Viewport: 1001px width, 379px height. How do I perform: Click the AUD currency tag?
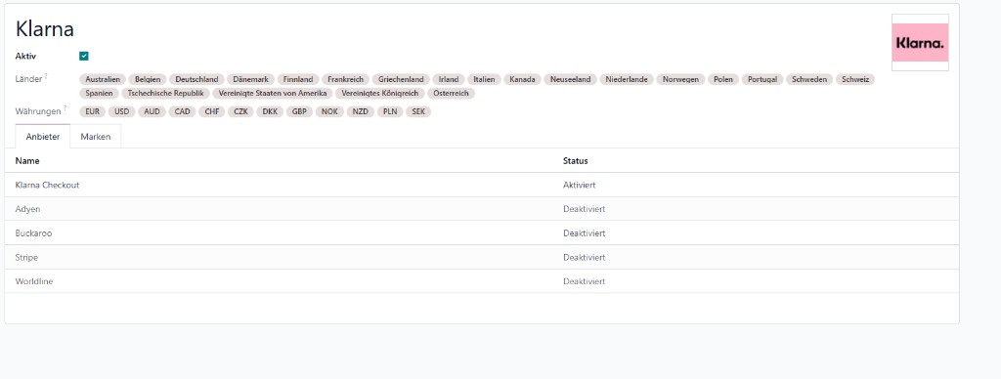pyautogui.click(x=152, y=111)
